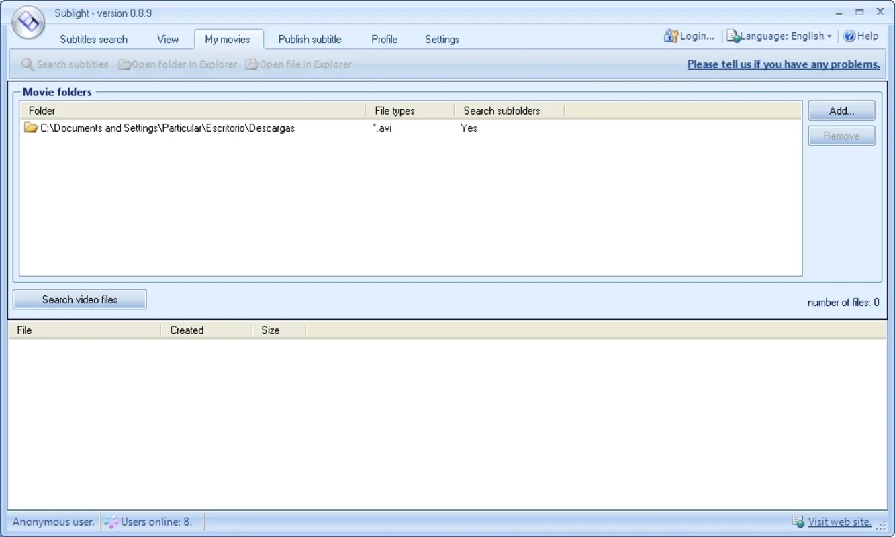This screenshot has width=895, height=537.
Task: Click the Search subtitles magnifier icon
Action: tap(28, 64)
